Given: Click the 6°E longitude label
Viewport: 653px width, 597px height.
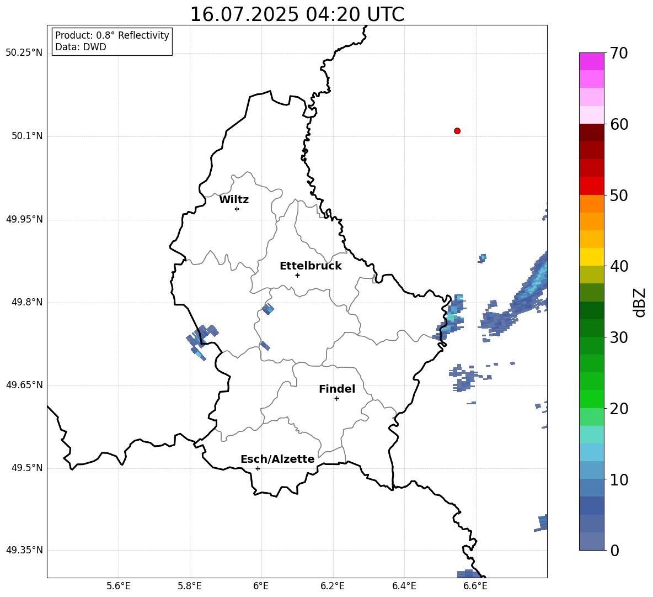Looking at the screenshot, I should pyautogui.click(x=261, y=586).
